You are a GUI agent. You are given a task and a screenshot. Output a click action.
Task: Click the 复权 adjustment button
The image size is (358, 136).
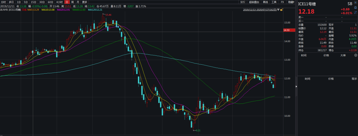[243, 2]
